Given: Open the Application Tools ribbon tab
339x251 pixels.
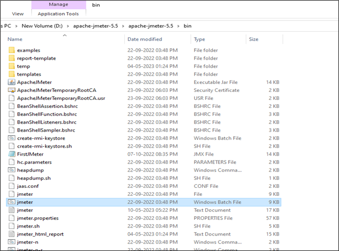Looking at the screenshot, I should [58, 14].
